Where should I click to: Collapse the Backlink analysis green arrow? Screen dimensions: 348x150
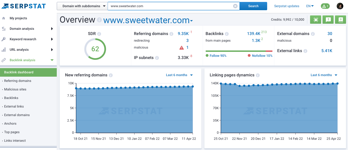pos(52,60)
